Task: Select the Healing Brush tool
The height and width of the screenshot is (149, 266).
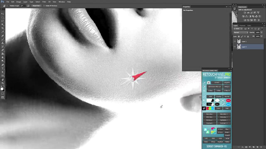Action: click(x=2, y=36)
